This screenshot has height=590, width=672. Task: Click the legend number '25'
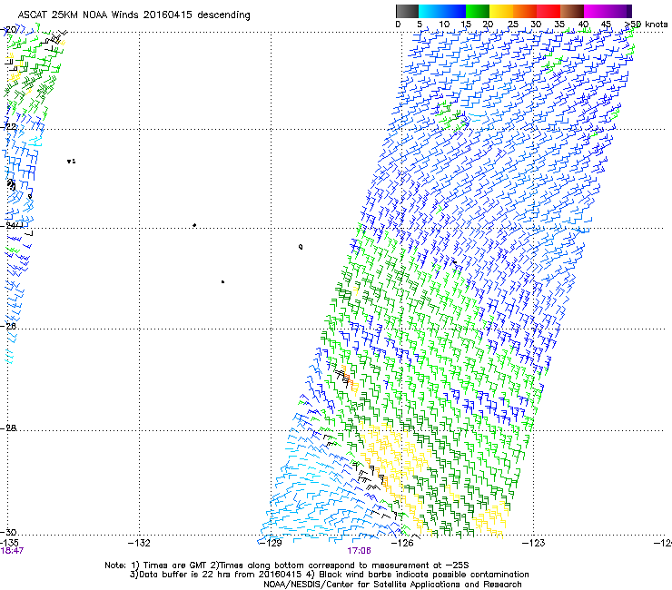pyautogui.click(x=513, y=25)
